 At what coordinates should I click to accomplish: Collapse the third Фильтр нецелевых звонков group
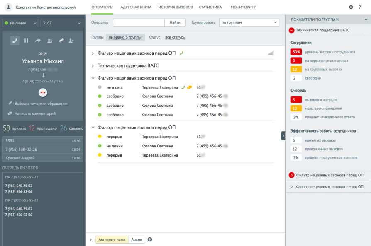93,127
